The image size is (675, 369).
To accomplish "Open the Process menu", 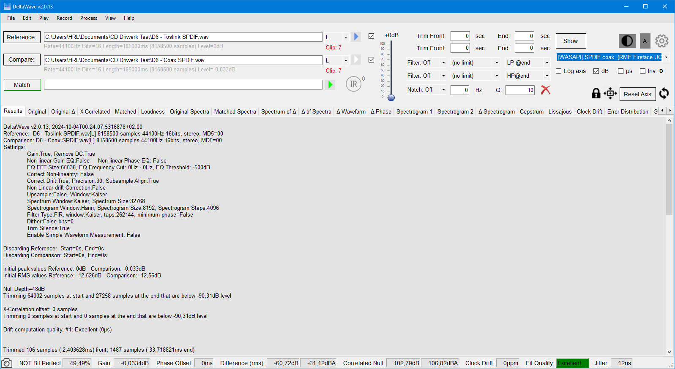I will pyautogui.click(x=88, y=18).
